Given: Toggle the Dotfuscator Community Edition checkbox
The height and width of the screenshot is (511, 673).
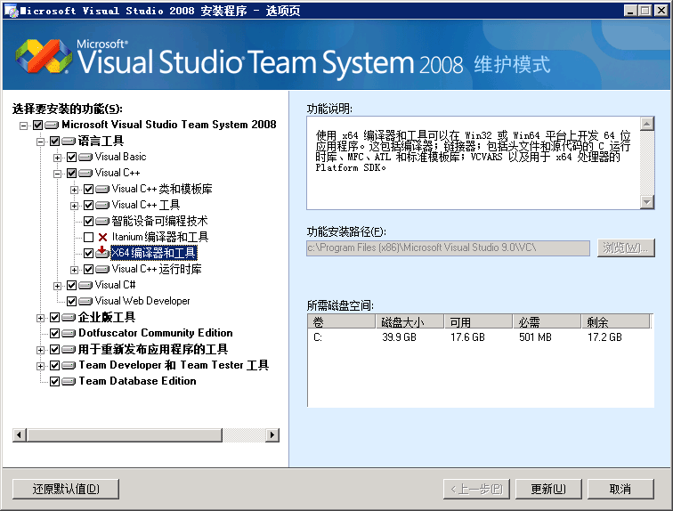Looking at the screenshot, I should pyautogui.click(x=54, y=333).
